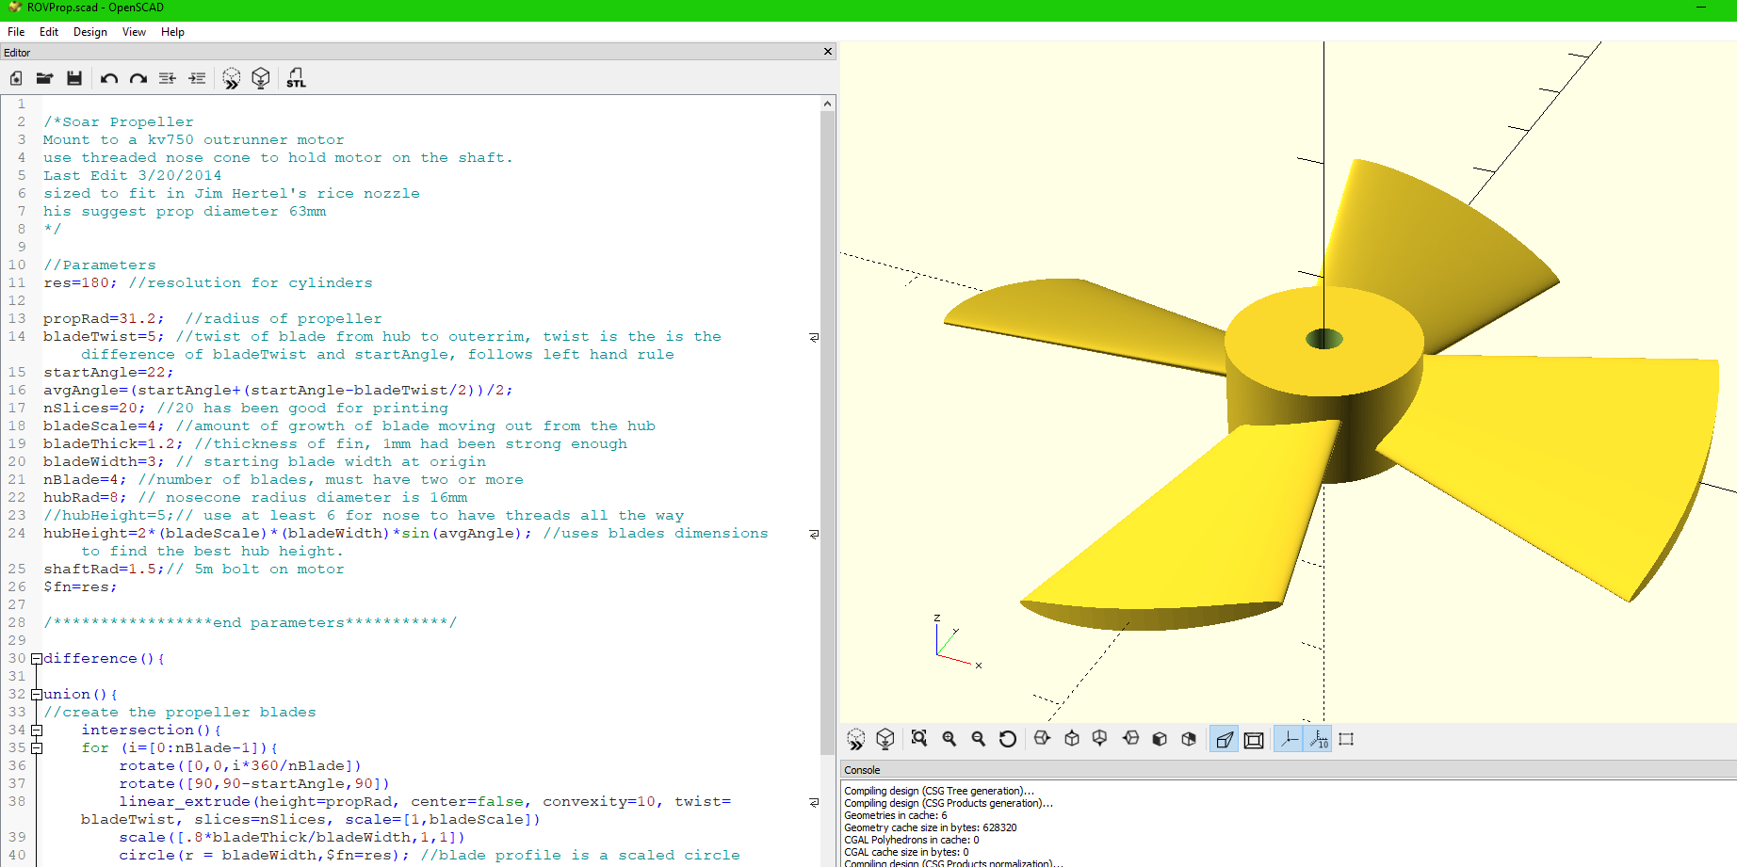The image size is (1737, 867).
Task: Toggle Perspective projection mode
Action: [x=1224, y=739]
